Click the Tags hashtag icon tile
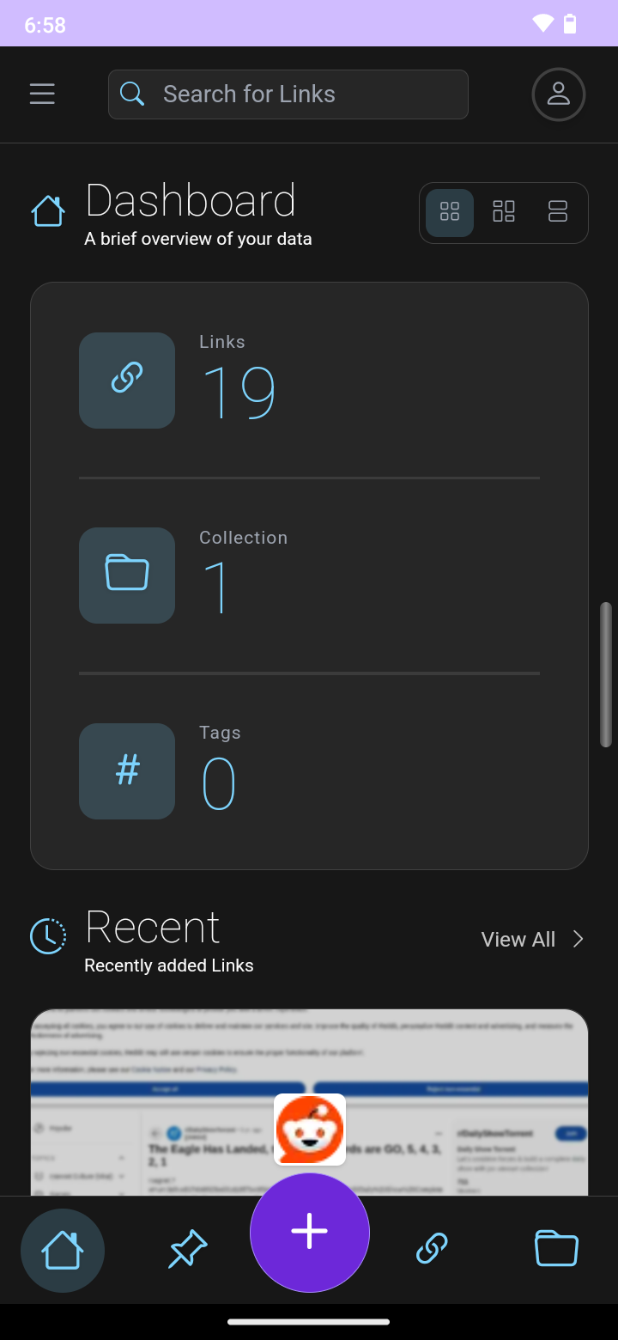 pos(127,770)
